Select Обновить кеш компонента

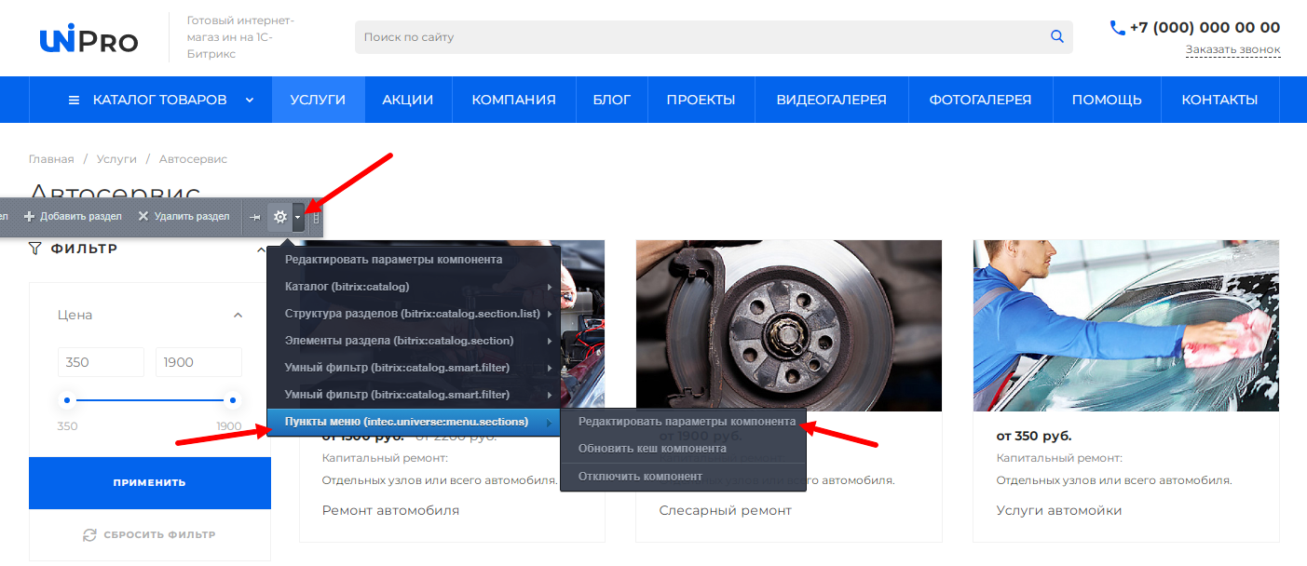pos(682,449)
